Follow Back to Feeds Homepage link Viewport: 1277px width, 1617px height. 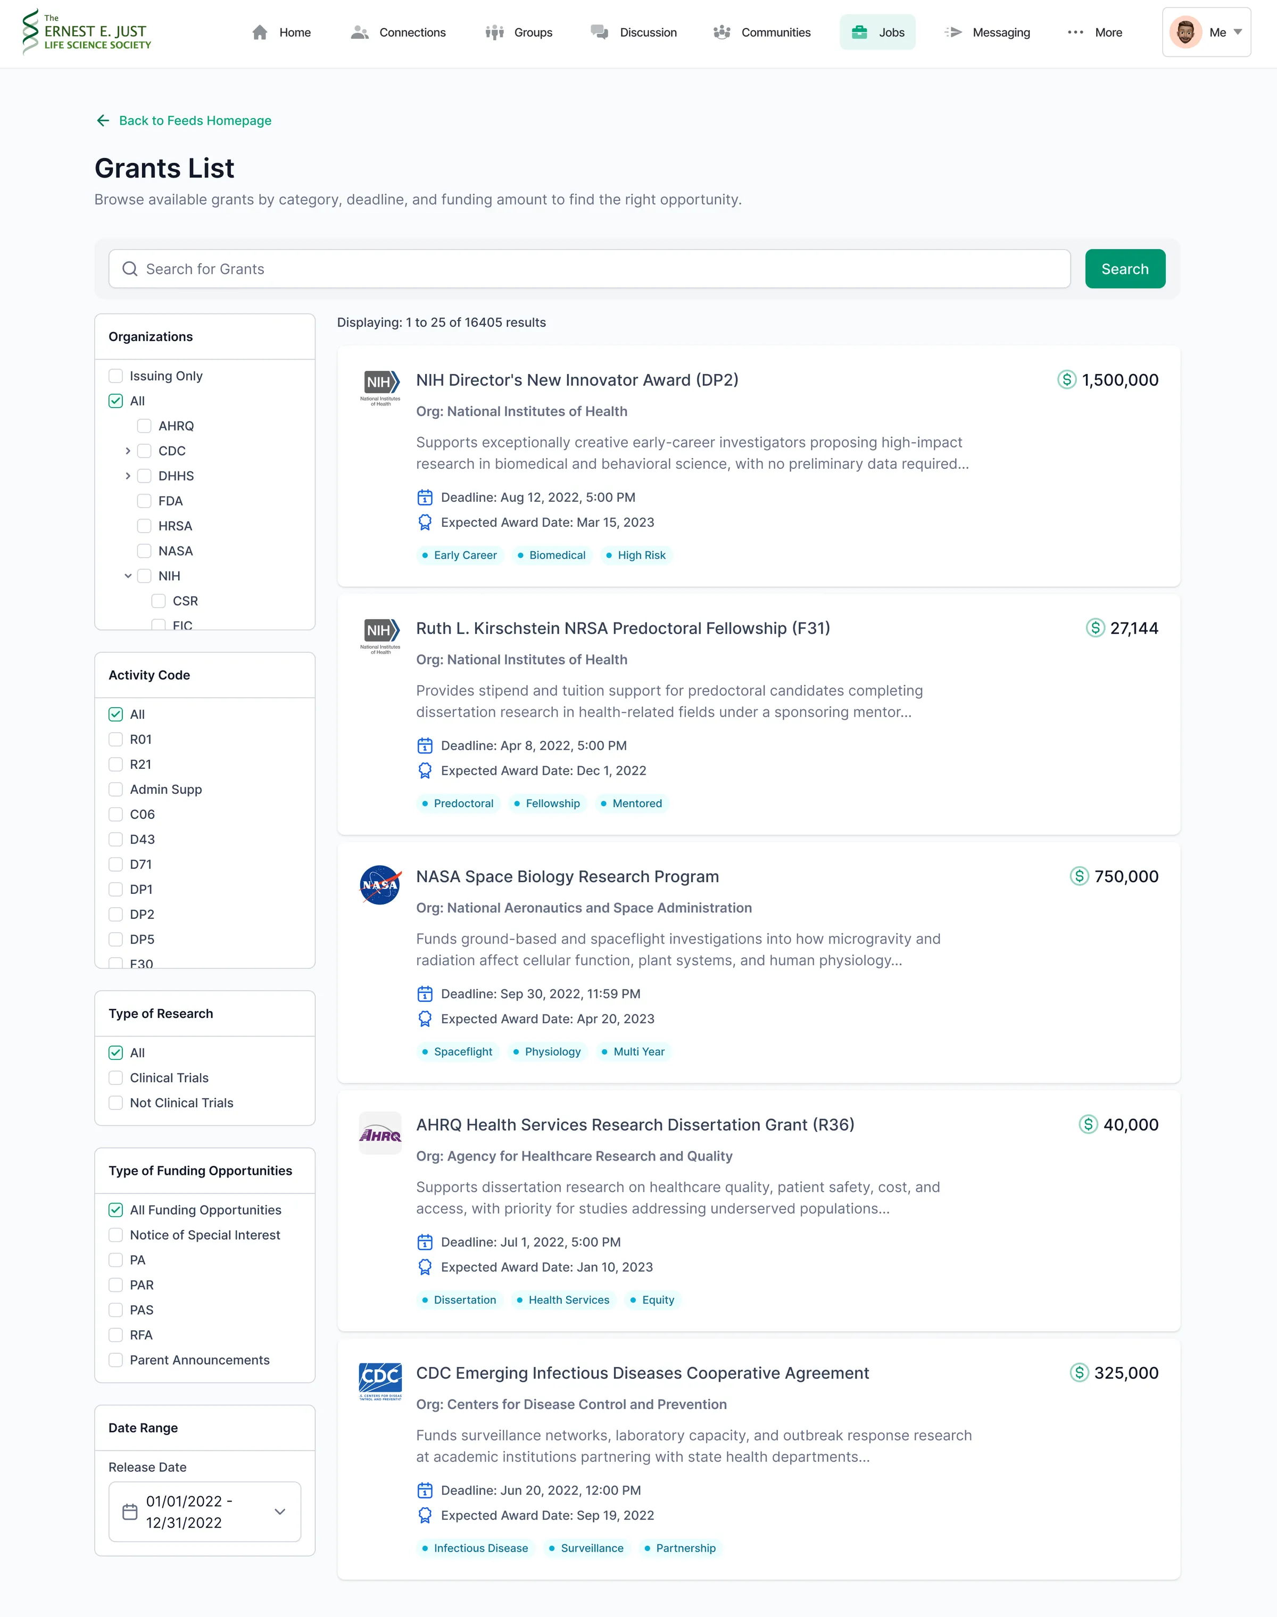[184, 120]
